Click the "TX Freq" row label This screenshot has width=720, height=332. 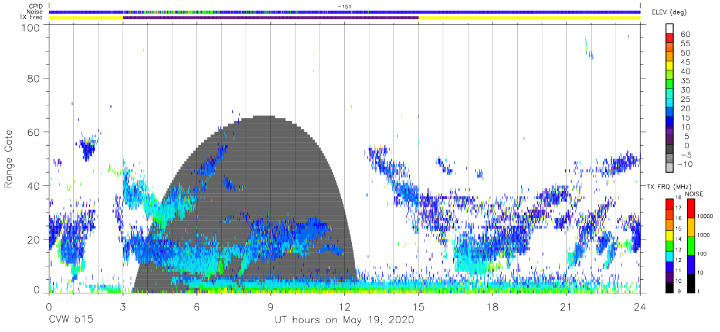click(32, 18)
